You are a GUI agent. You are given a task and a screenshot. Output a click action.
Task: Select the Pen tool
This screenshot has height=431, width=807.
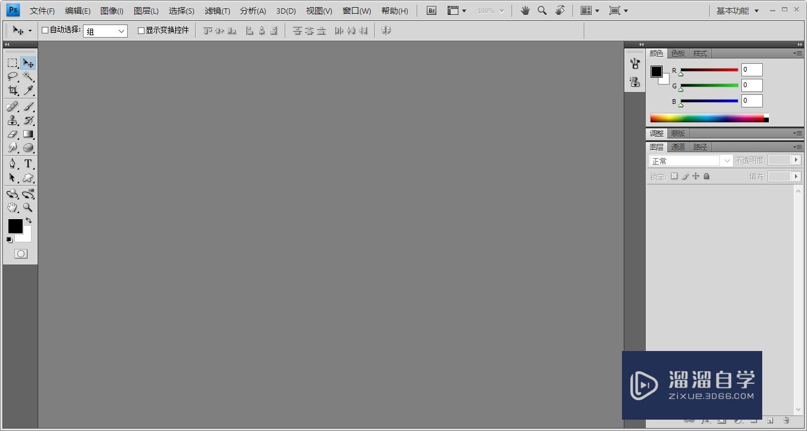(x=12, y=164)
